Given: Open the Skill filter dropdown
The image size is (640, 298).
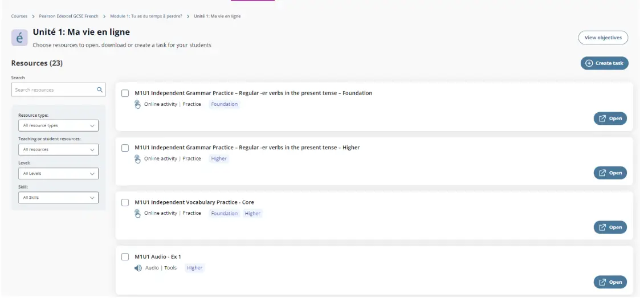Looking at the screenshot, I should [x=58, y=198].
